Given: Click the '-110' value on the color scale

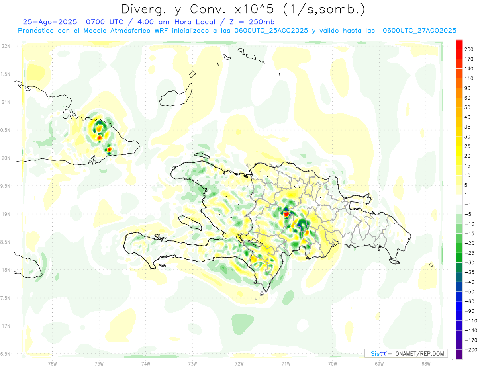Looking at the screenshot, I should click(470, 320).
